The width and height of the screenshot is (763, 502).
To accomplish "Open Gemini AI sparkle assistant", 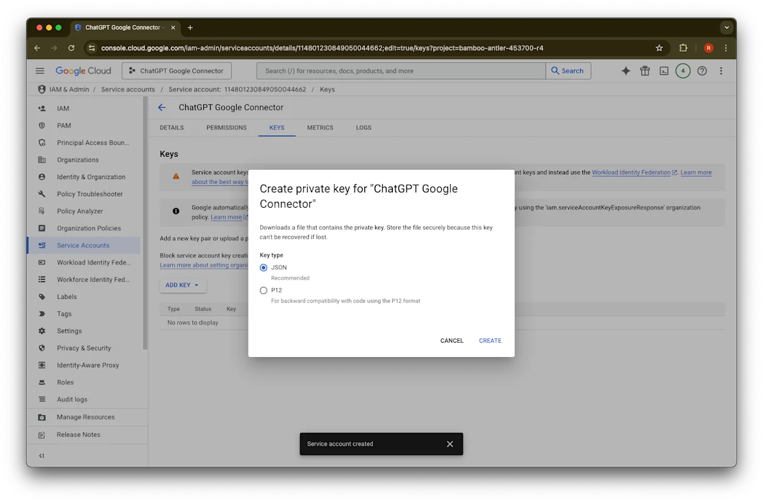I will 626,71.
